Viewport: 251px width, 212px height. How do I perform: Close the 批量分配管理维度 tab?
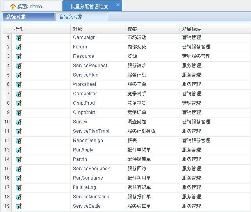[x=118, y=5]
